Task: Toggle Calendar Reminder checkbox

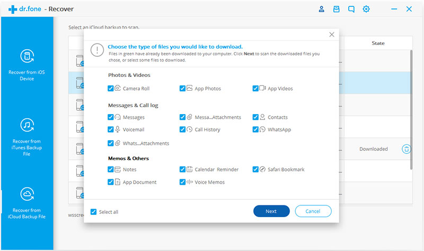Action: pyautogui.click(x=182, y=169)
